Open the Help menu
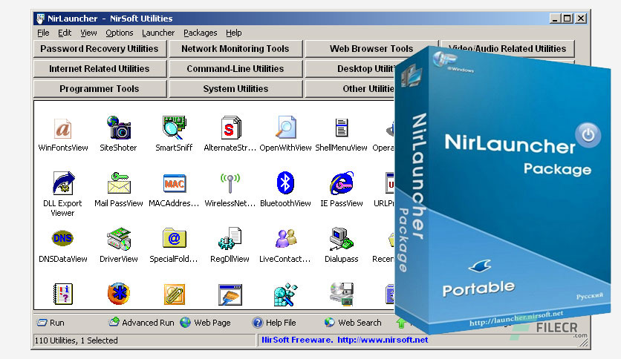 234,33
